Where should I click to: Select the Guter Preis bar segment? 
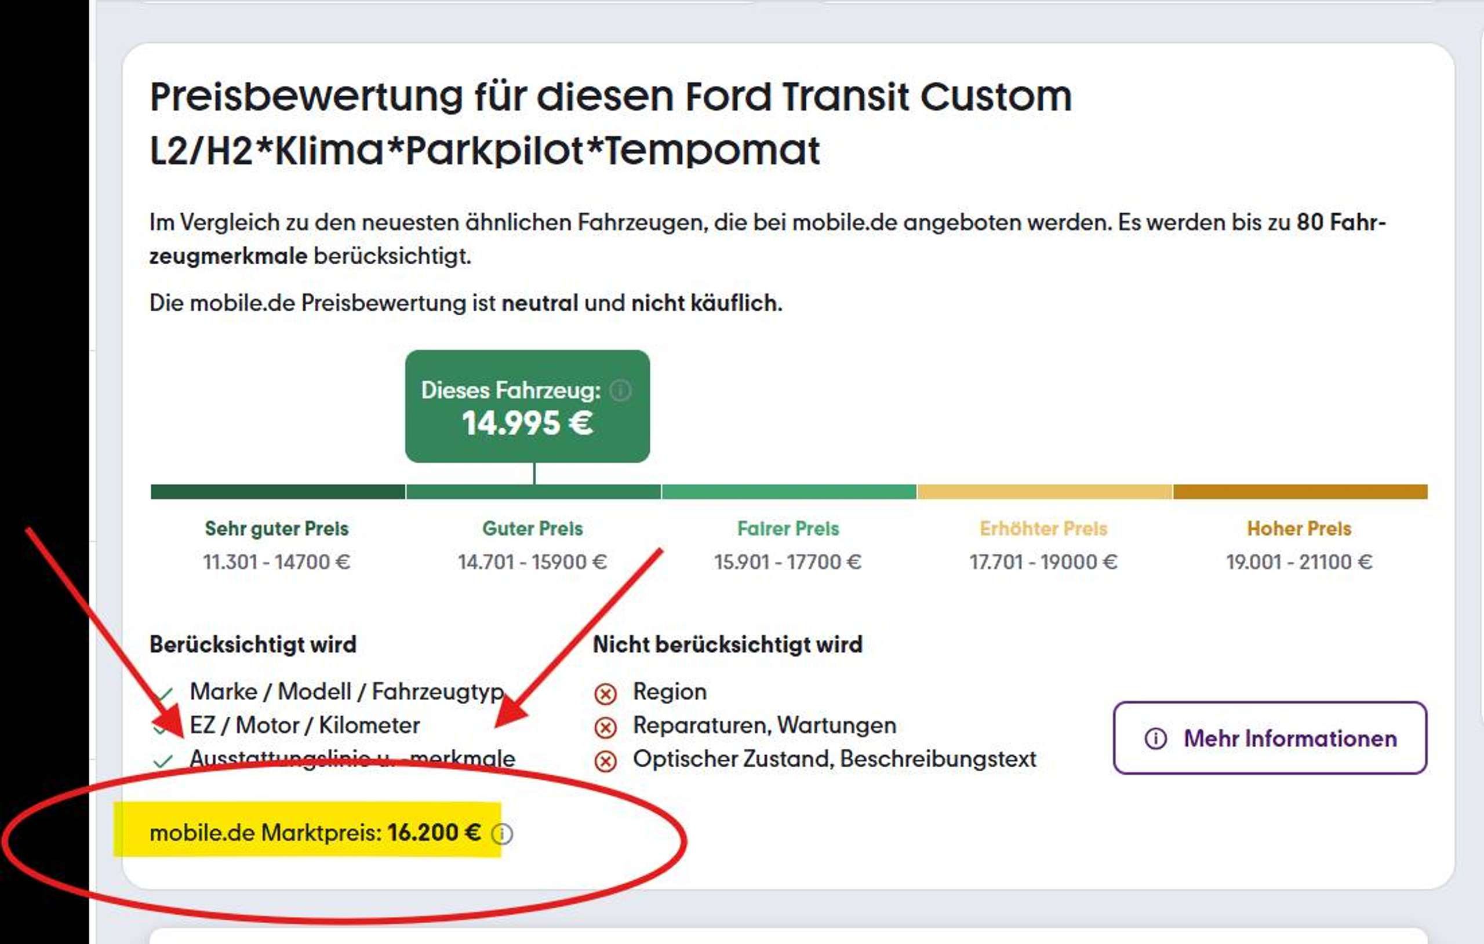coord(534,491)
